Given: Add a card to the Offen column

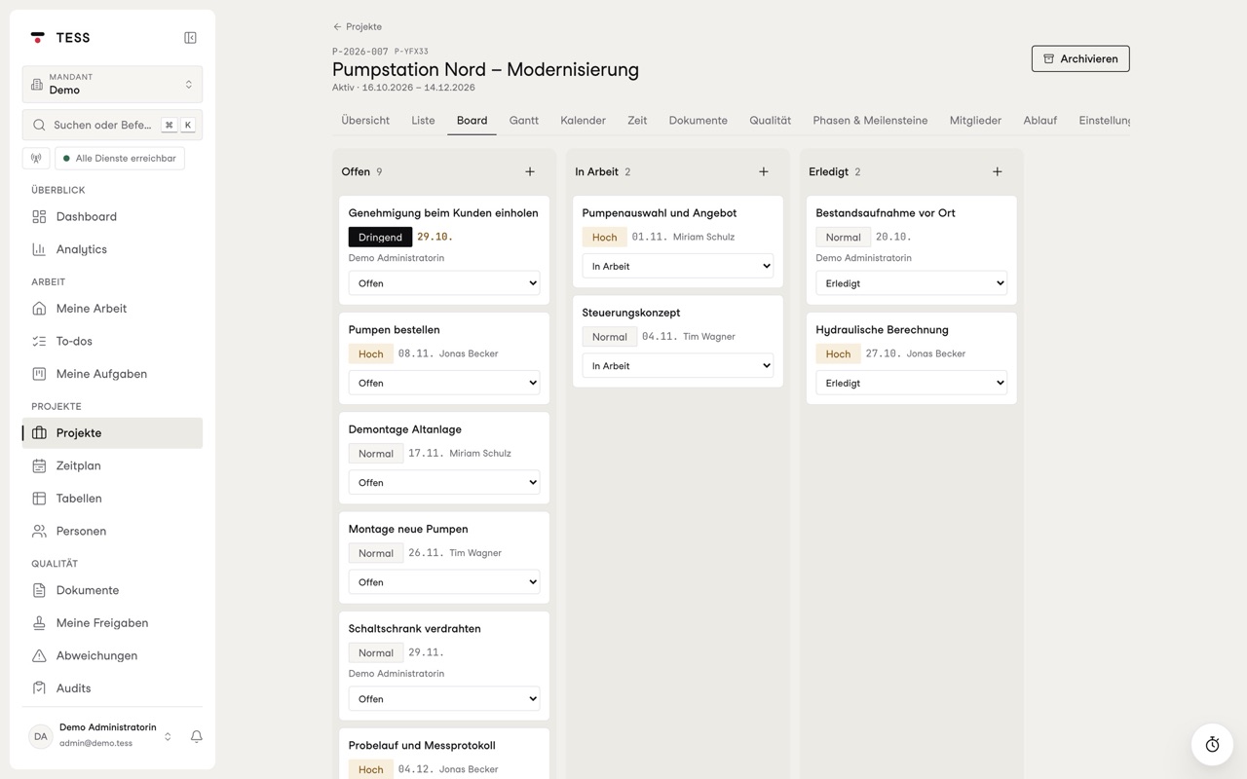Looking at the screenshot, I should click(530, 171).
